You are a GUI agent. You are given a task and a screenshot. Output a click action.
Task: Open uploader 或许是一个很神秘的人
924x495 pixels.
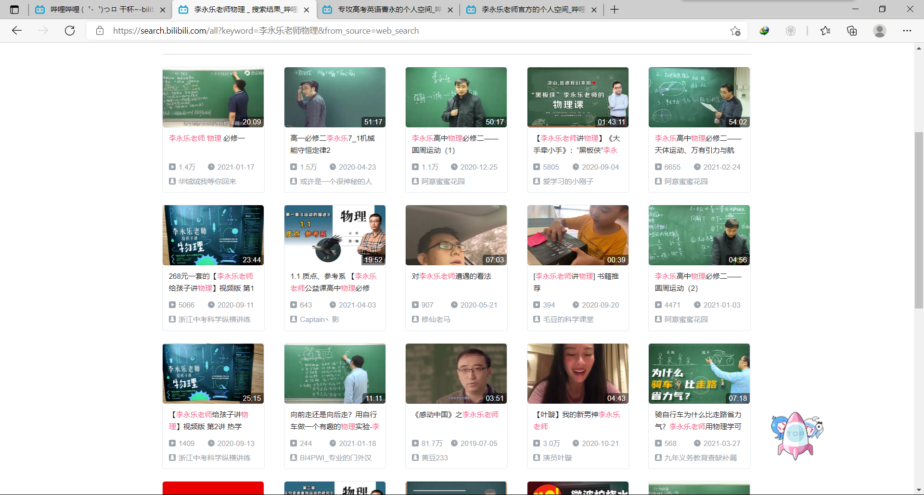(x=336, y=182)
